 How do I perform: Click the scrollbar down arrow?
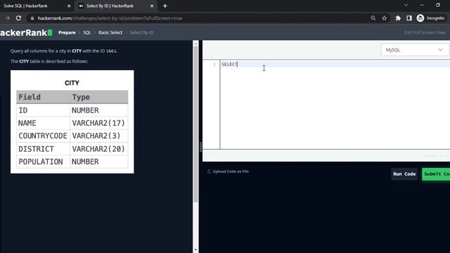coord(195,250)
